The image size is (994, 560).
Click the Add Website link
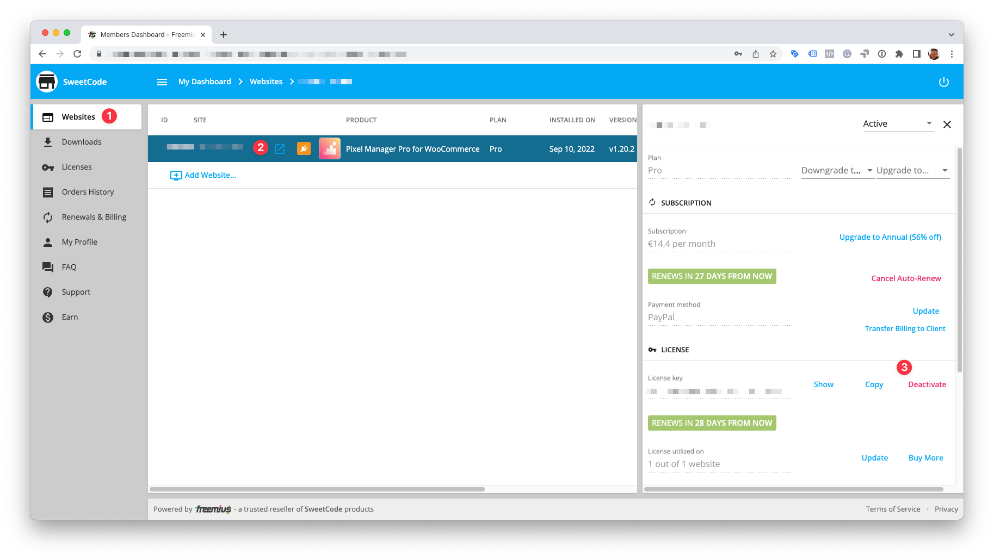203,175
